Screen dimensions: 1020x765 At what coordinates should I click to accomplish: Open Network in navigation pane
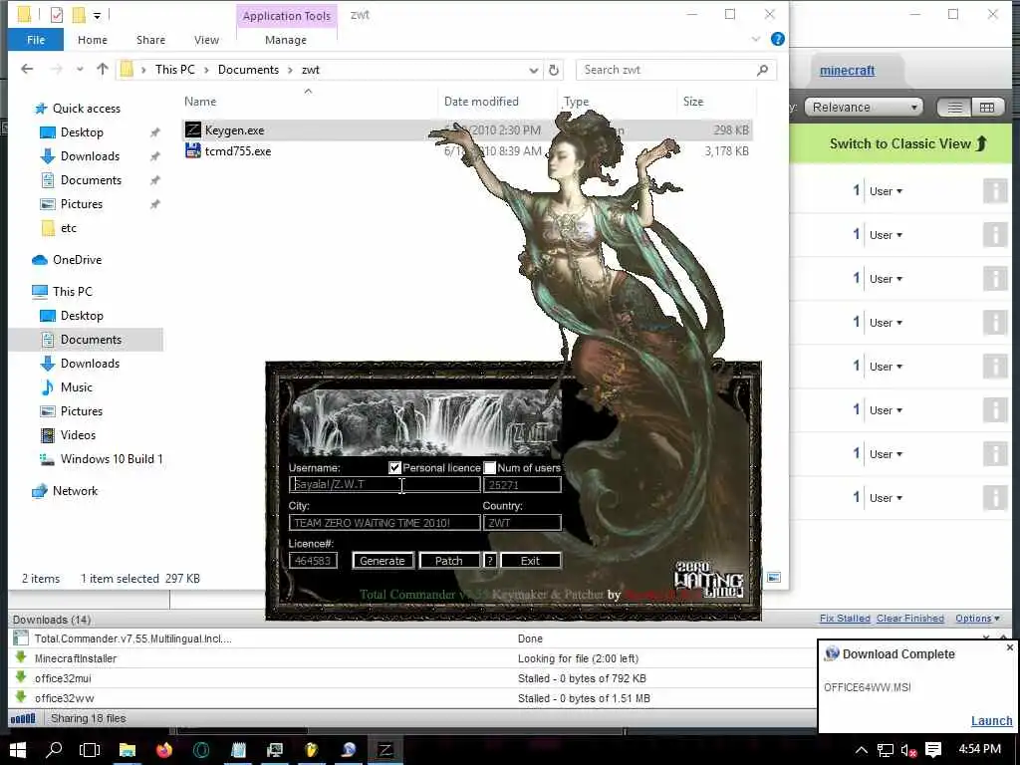75,491
